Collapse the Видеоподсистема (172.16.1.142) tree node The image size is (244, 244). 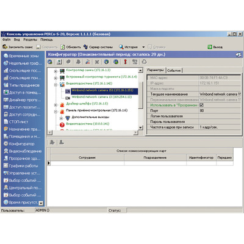[56, 85]
